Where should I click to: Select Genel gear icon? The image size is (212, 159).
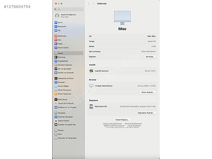[56, 53]
